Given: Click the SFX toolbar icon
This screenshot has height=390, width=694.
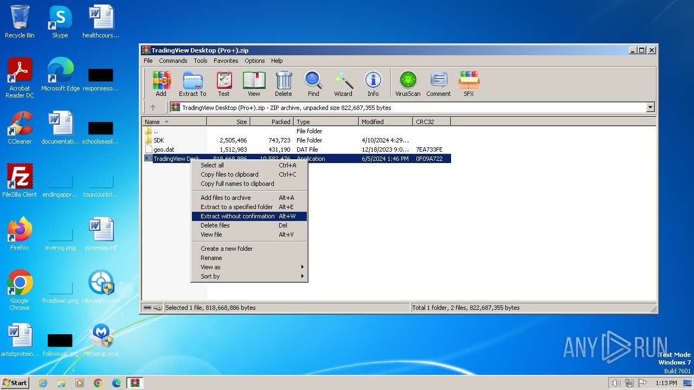Looking at the screenshot, I should point(469,84).
